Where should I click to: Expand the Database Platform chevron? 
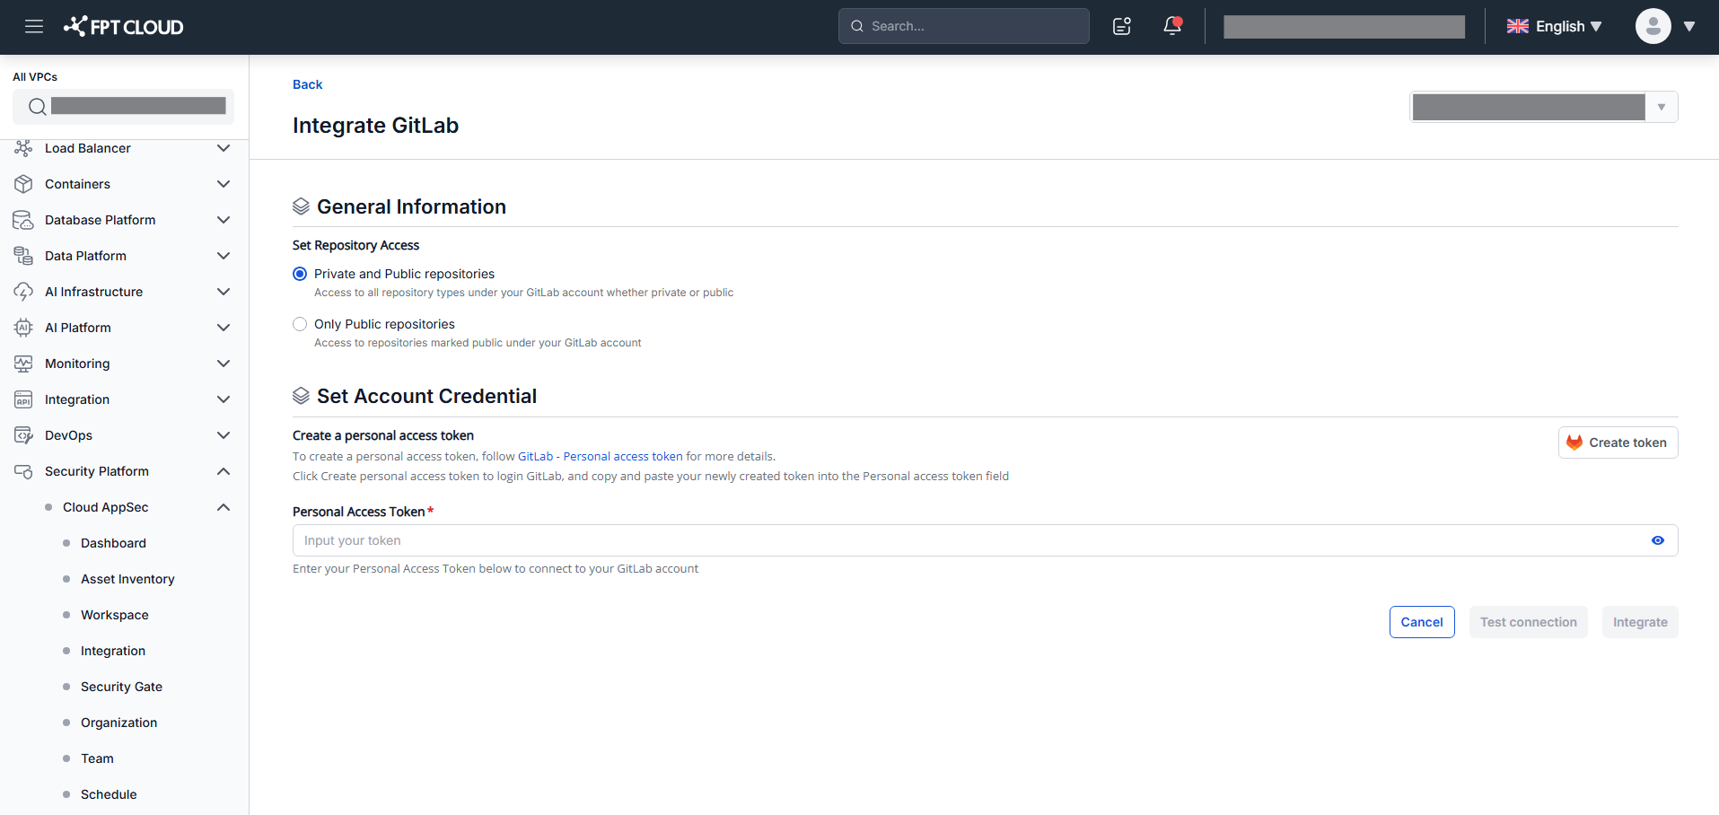point(224,220)
